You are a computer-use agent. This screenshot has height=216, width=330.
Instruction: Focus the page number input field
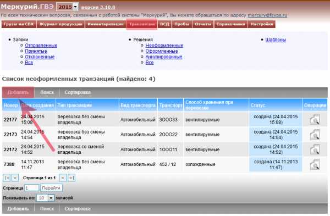pos(31,188)
